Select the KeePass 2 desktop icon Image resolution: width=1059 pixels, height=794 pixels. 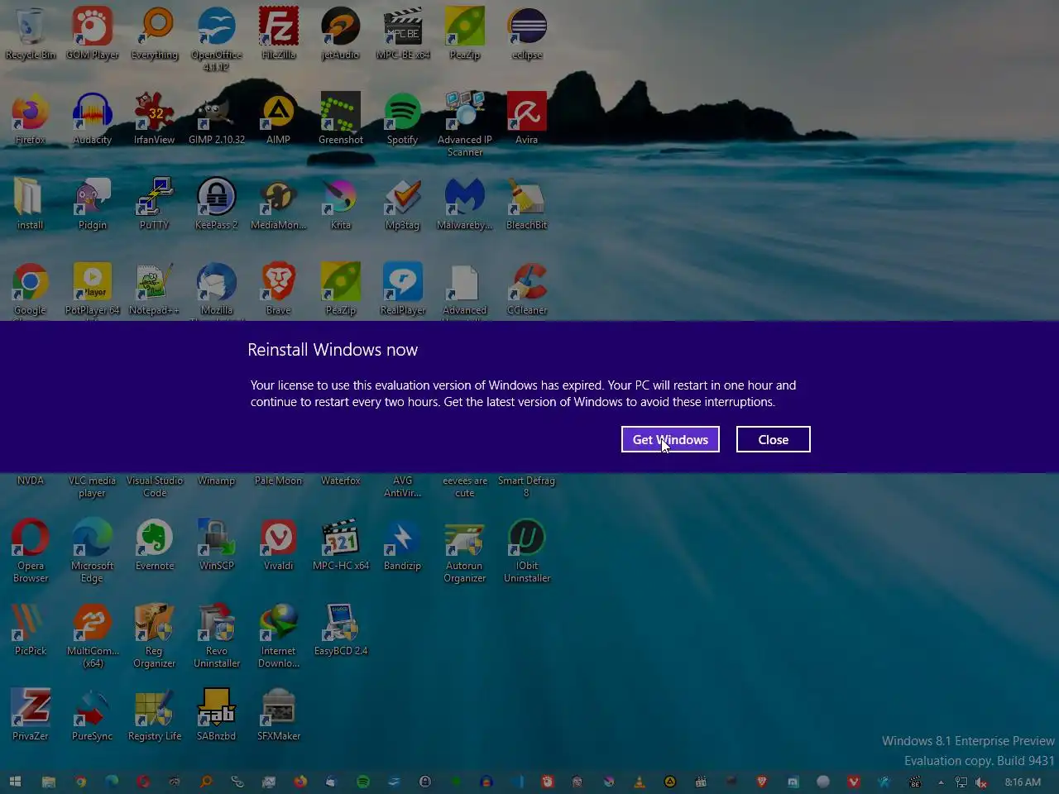tap(217, 204)
